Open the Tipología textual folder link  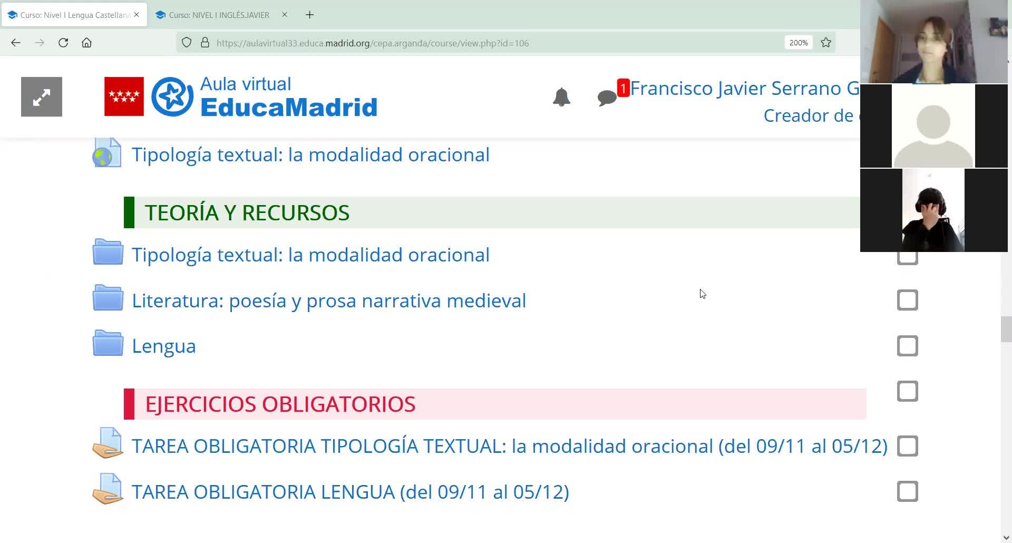click(x=310, y=255)
